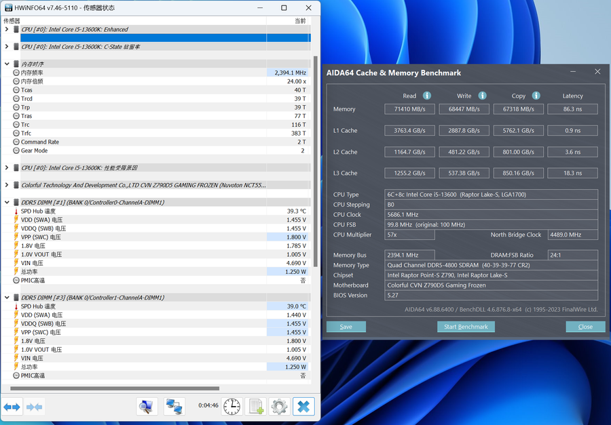Minimize the AIDA64 benchmark window
The height and width of the screenshot is (425, 611).
pos(573,72)
